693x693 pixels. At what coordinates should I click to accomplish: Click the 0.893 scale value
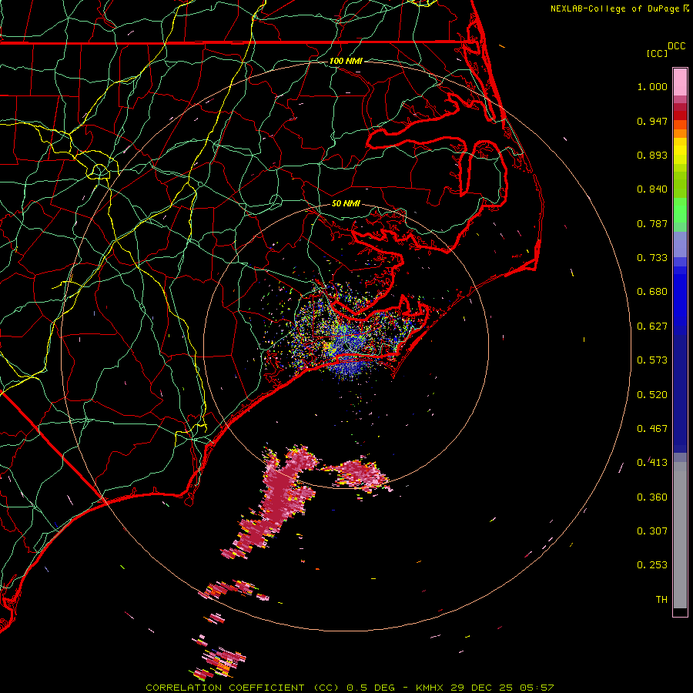click(652, 155)
